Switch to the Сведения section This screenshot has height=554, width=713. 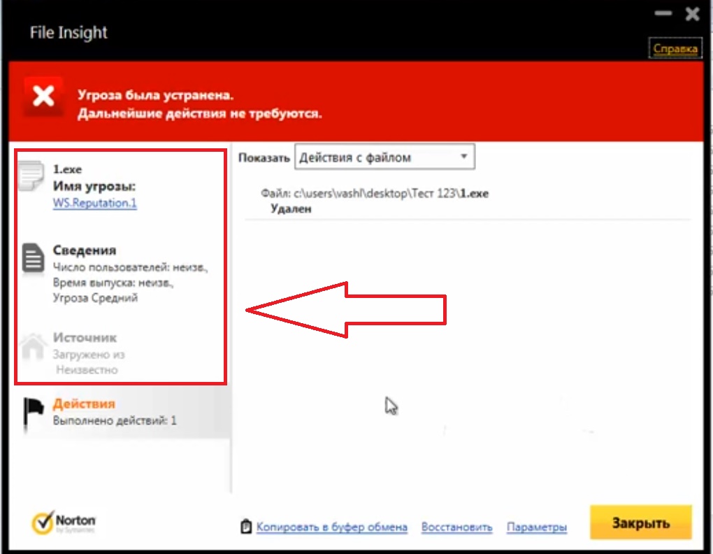[85, 250]
